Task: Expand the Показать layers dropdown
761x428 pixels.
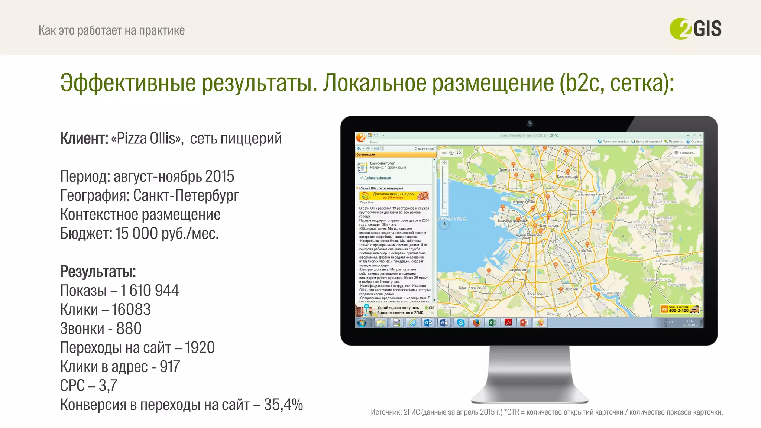Action: click(686, 153)
